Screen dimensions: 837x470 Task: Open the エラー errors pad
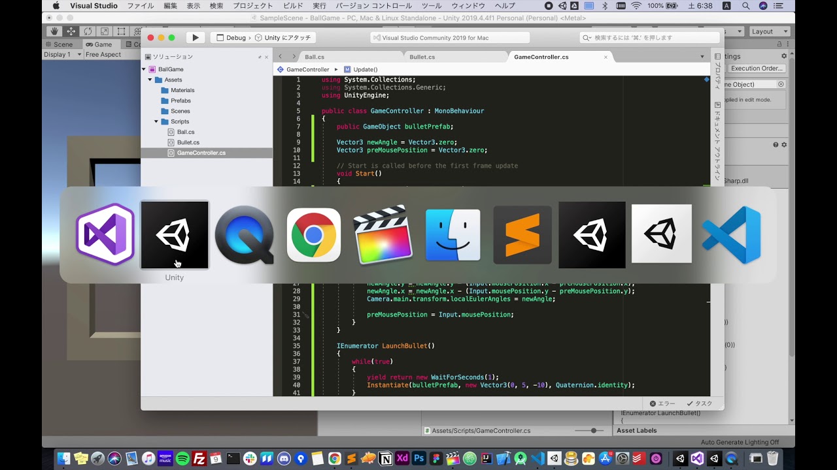click(662, 403)
